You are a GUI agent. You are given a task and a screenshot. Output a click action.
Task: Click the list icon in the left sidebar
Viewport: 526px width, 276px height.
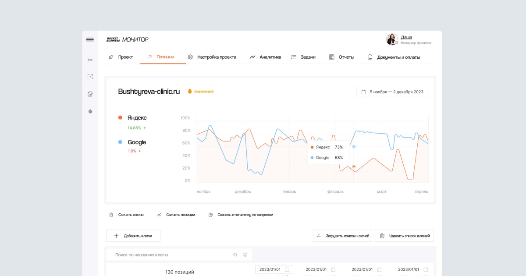pyautogui.click(x=90, y=59)
